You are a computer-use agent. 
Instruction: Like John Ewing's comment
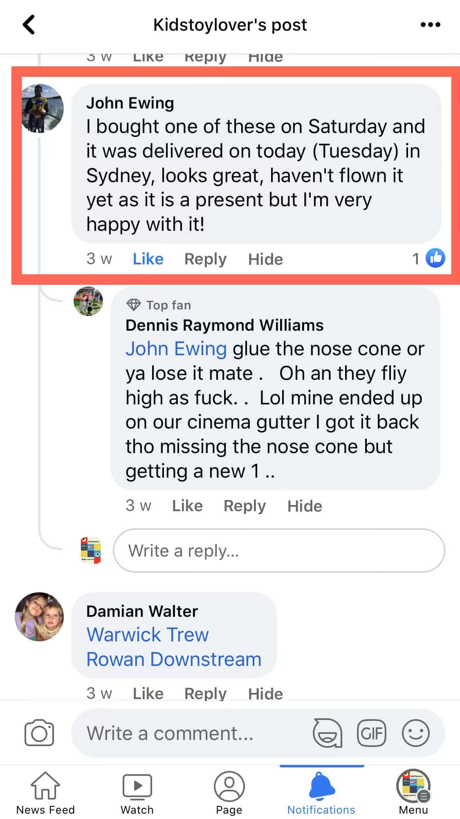pyautogui.click(x=148, y=259)
